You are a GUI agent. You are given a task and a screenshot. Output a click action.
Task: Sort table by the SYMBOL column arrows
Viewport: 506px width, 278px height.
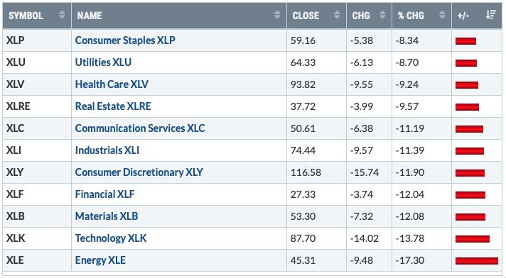click(x=62, y=15)
